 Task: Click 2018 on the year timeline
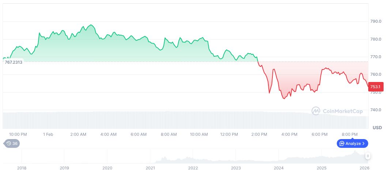(x=22, y=168)
